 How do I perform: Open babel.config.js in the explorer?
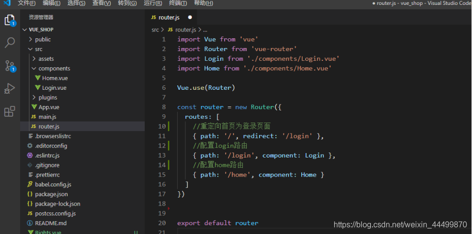coord(53,184)
